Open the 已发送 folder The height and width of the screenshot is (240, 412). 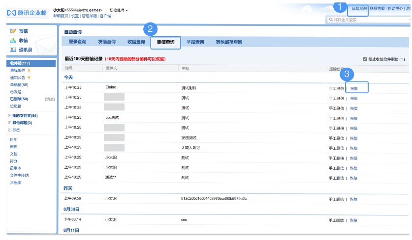click(15, 92)
